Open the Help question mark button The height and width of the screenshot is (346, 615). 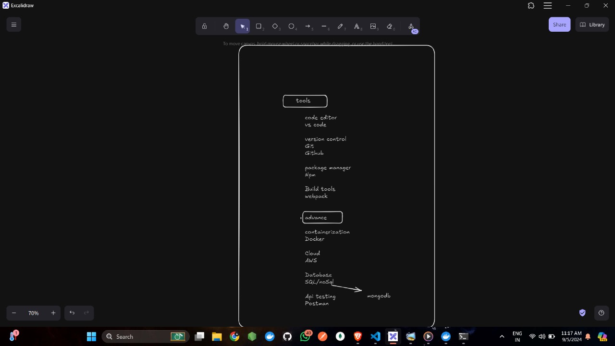(601, 313)
